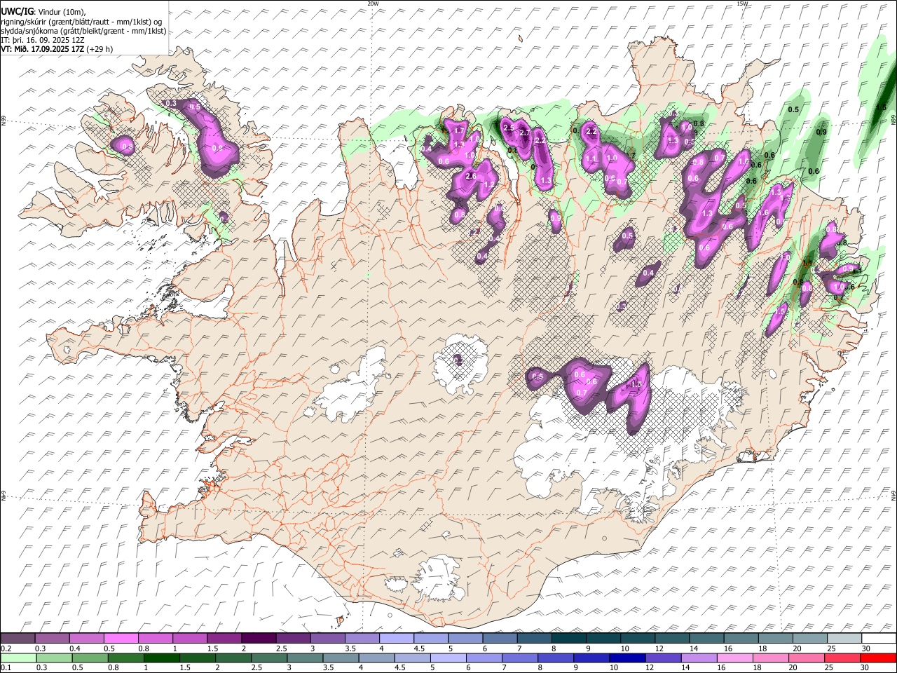Click the darkest green rain swatch between 1 and 1.5
The height and width of the screenshot is (673, 897).
point(161,658)
